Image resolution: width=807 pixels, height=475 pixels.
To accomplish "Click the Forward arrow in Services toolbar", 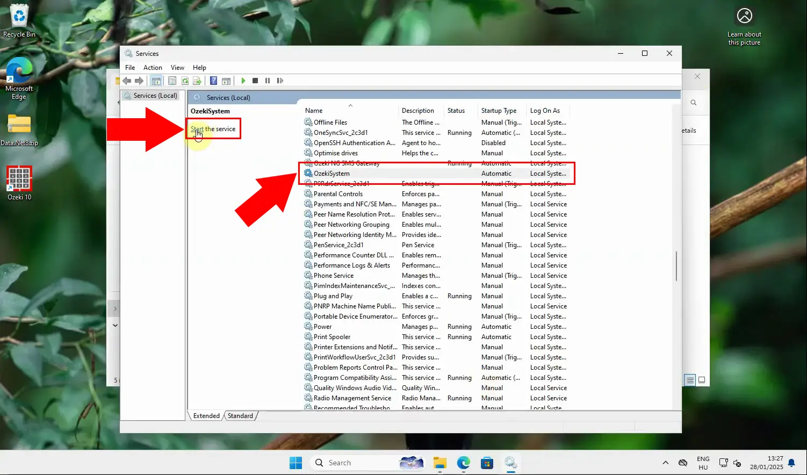I will (139, 81).
